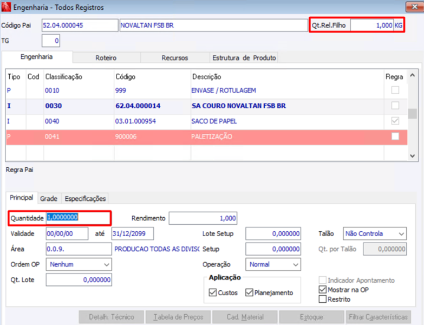The height and width of the screenshot is (325, 424).
Task: Click the scrollbar thumb of the engineering list
Action: [413, 114]
